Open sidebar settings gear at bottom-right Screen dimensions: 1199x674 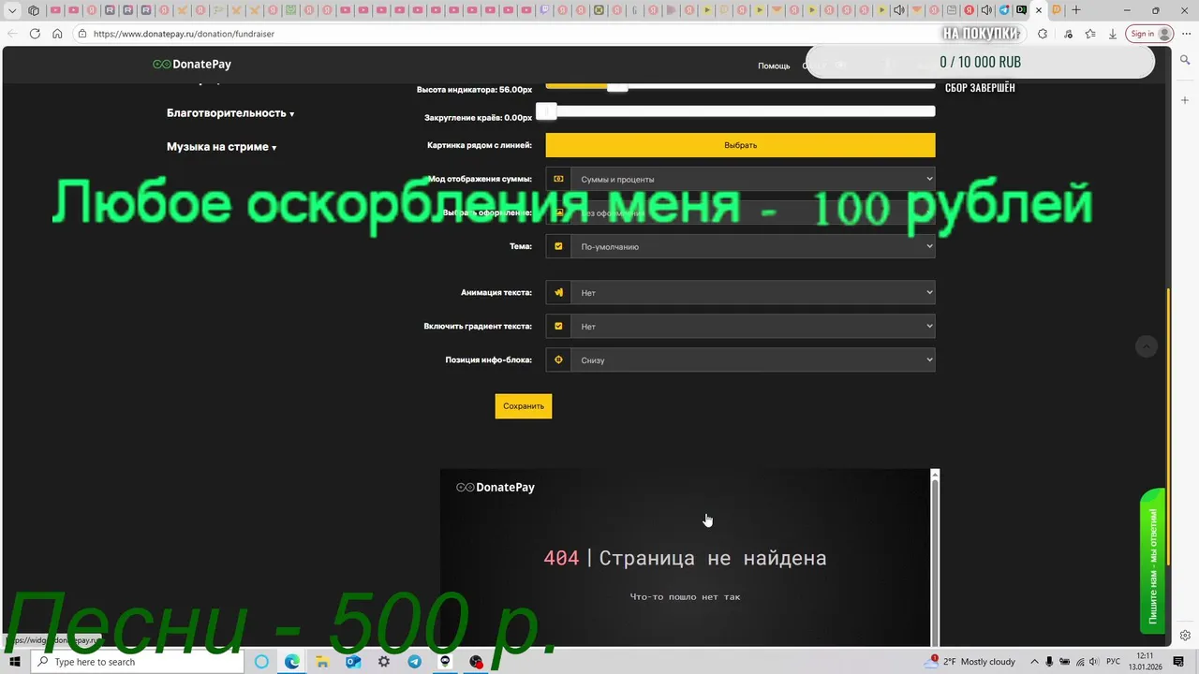tap(1186, 636)
